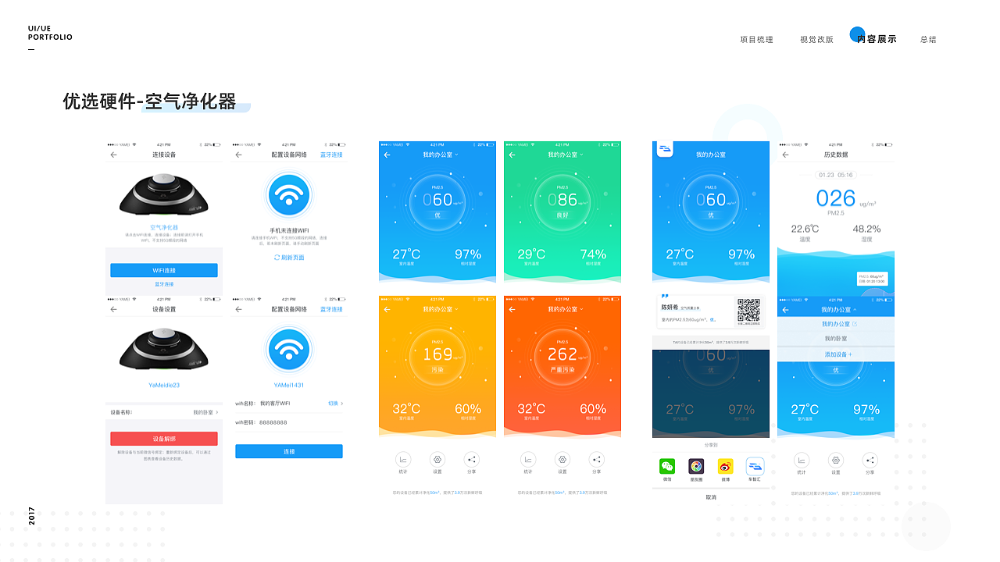The height and width of the screenshot is (562, 1000).
Task: Tap 良好 status on green screen
Action: coord(562,215)
